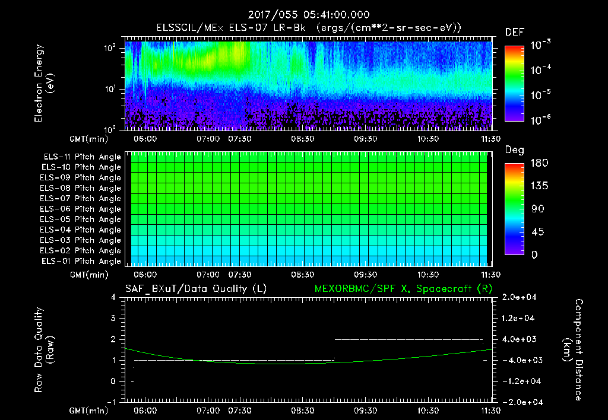Click tick label 4 on Raw Data Quality axis

tap(113, 298)
